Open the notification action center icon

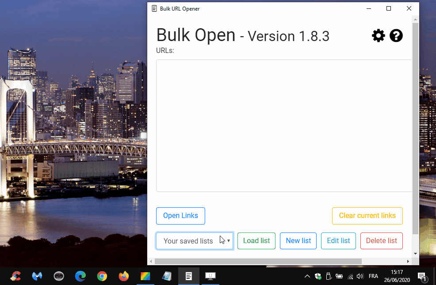click(422, 276)
